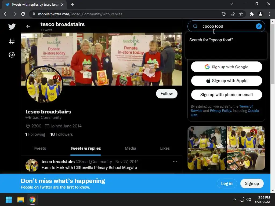Reload the current page

click(23, 14)
